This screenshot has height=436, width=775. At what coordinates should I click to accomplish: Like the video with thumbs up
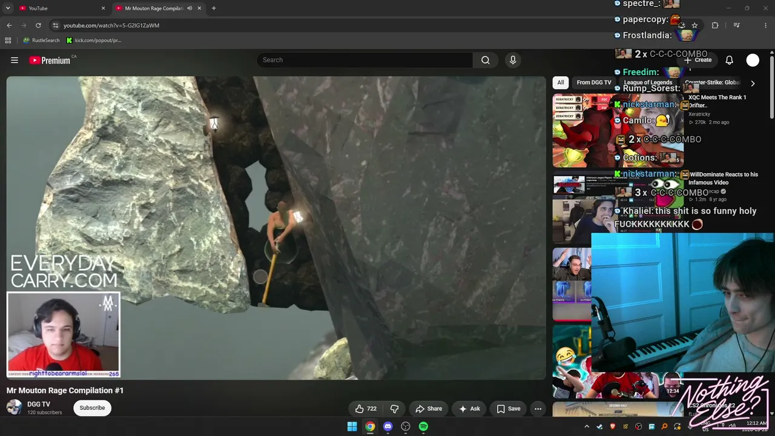365,409
